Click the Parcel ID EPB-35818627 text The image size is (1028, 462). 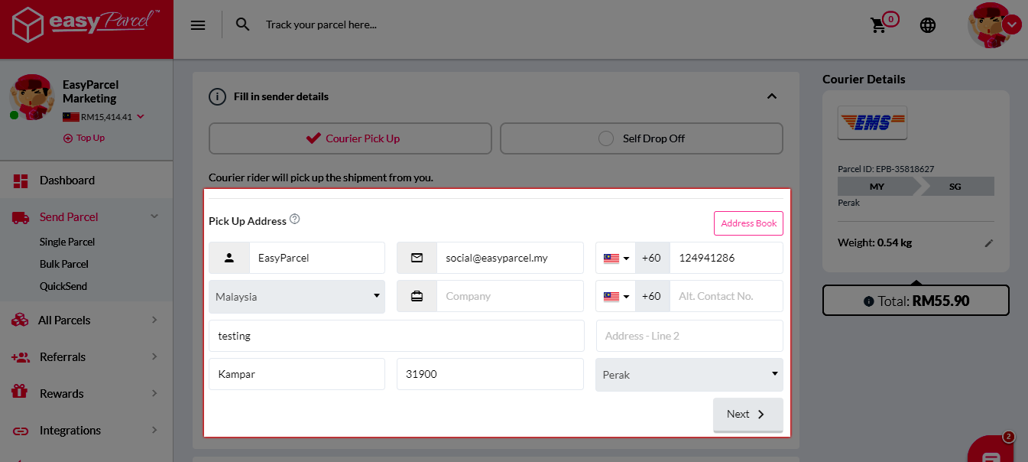click(886, 169)
